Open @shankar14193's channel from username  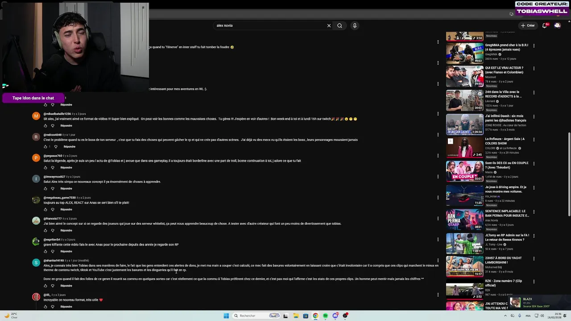[54, 260]
